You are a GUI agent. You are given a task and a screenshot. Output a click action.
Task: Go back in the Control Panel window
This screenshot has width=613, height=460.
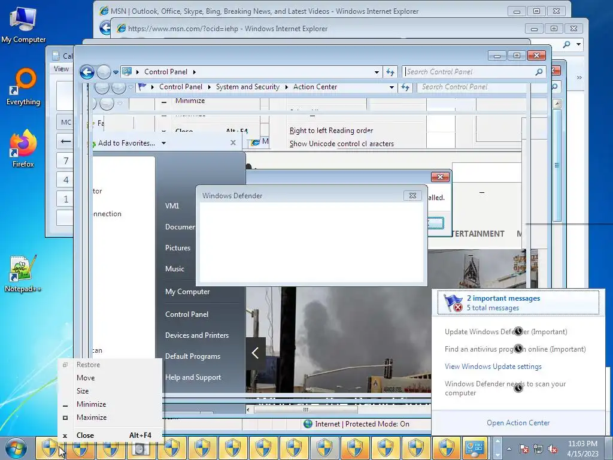click(x=87, y=72)
